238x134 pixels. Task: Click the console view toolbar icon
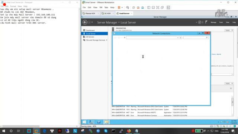coord(168,7)
